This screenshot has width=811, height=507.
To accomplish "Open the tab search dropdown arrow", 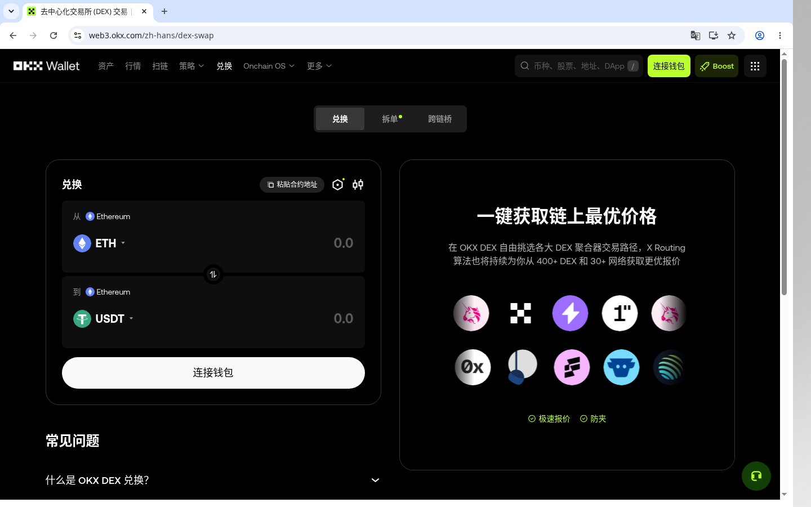I will (x=11, y=11).
